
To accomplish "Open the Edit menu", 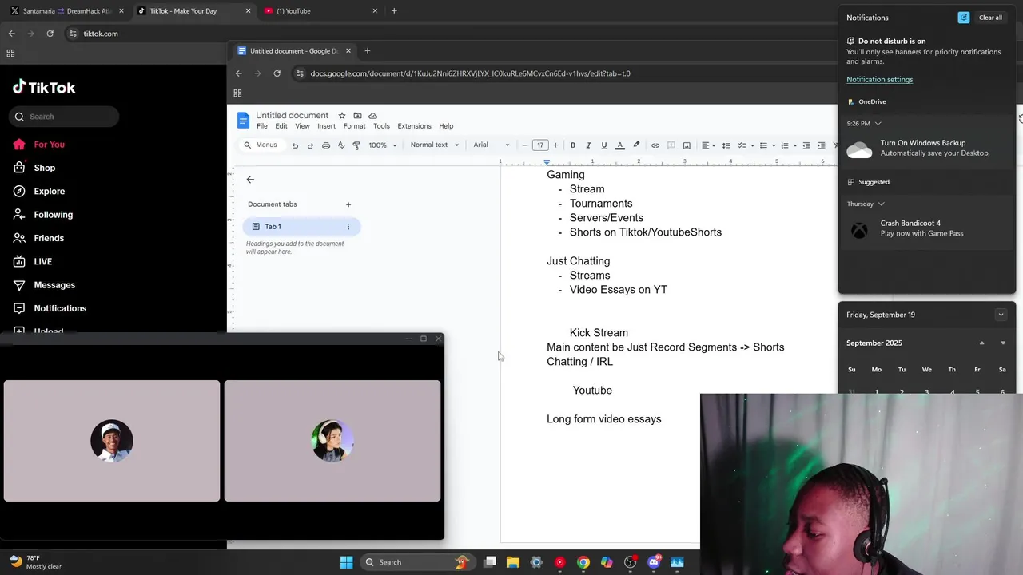I will (281, 126).
